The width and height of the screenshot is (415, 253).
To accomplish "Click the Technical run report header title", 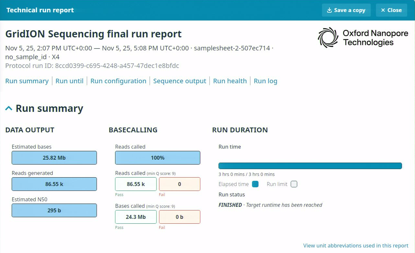I will (x=40, y=10).
